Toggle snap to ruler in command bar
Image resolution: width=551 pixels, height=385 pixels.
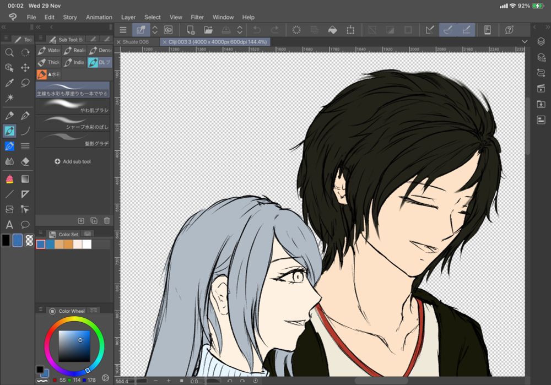tap(430, 30)
